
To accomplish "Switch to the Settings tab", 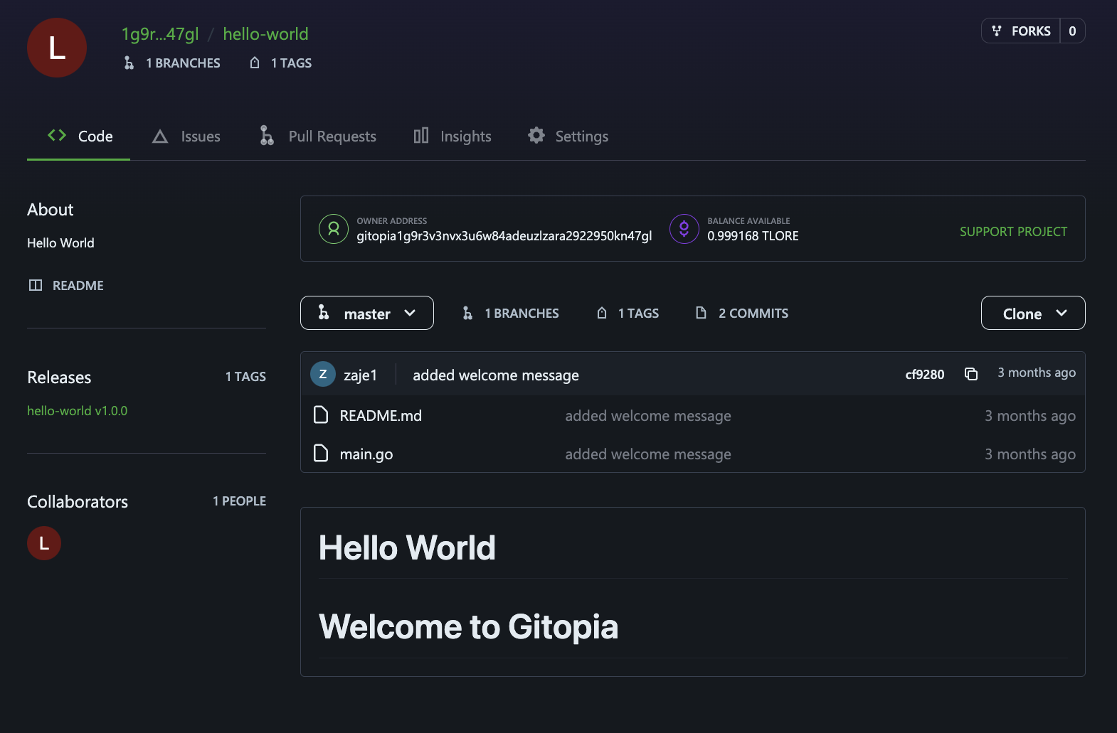I will (x=568, y=137).
